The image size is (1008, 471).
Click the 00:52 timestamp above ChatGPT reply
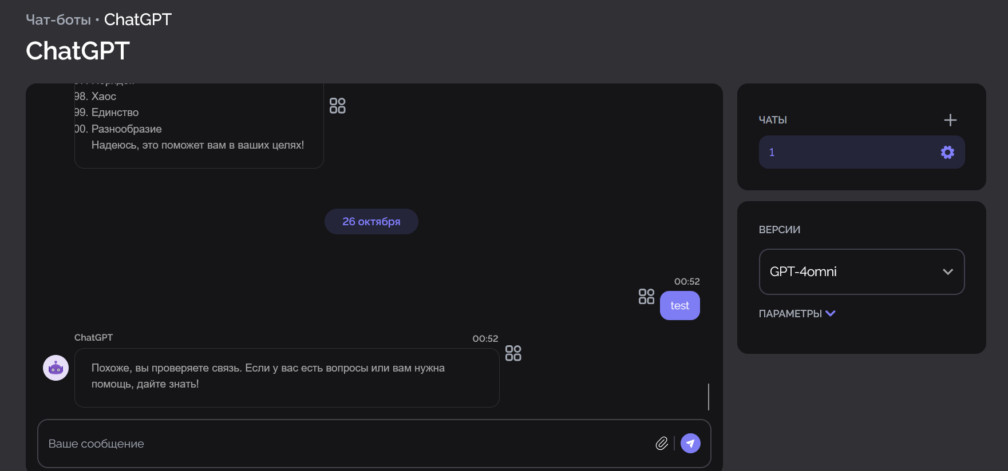pyautogui.click(x=485, y=338)
